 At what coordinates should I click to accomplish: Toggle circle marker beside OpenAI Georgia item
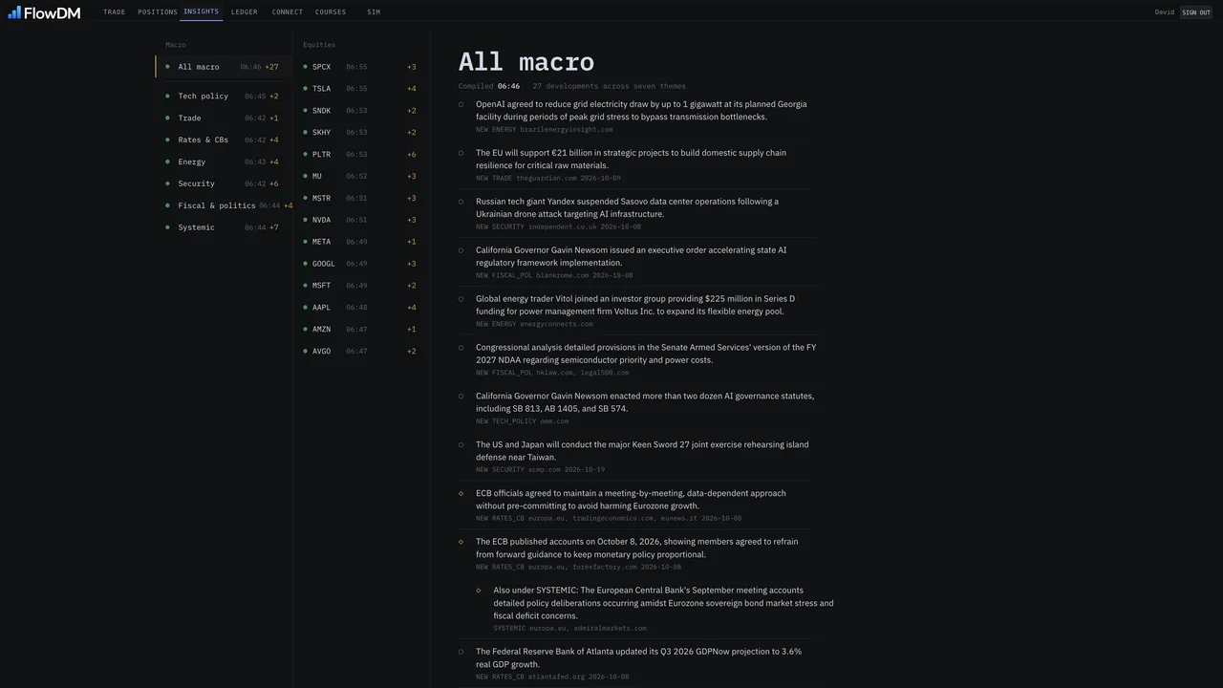(x=461, y=105)
